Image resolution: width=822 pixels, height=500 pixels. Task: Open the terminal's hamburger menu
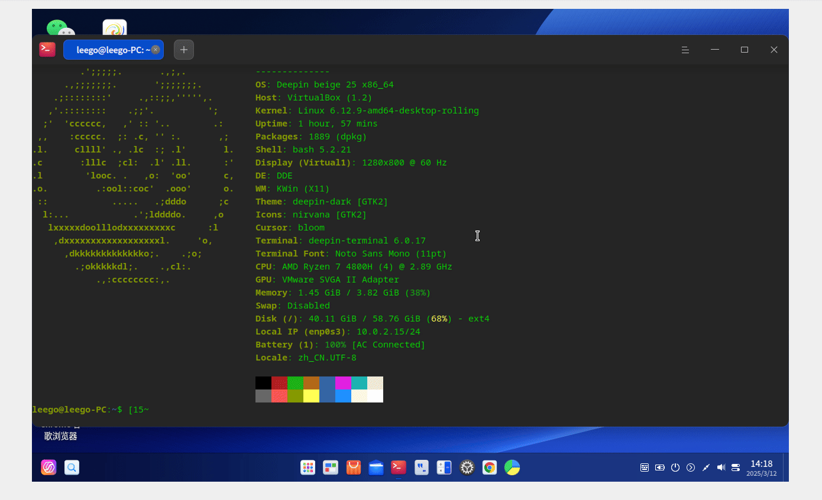click(x=685, y=50)
